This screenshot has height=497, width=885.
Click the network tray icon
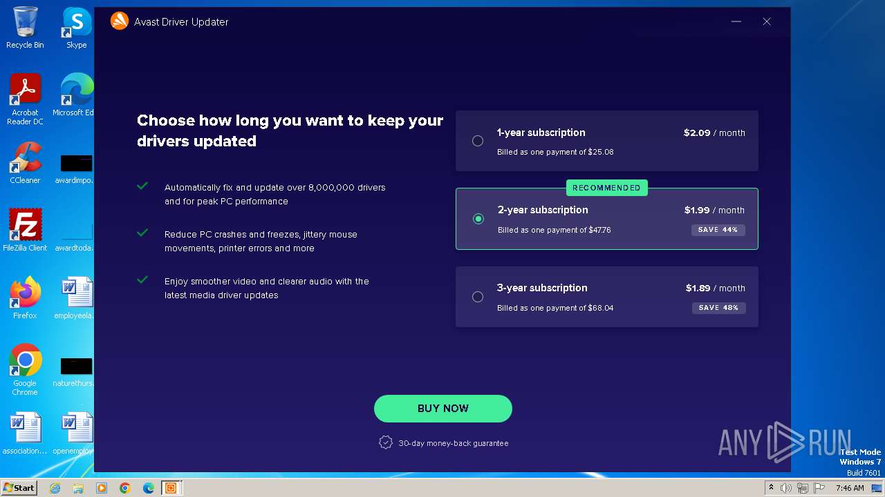click(x=803, y=488)
